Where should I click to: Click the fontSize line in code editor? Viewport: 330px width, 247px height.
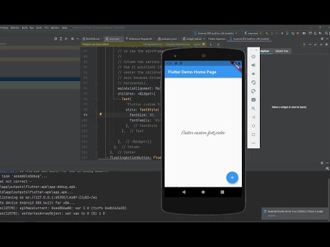(x=142, y=115)
